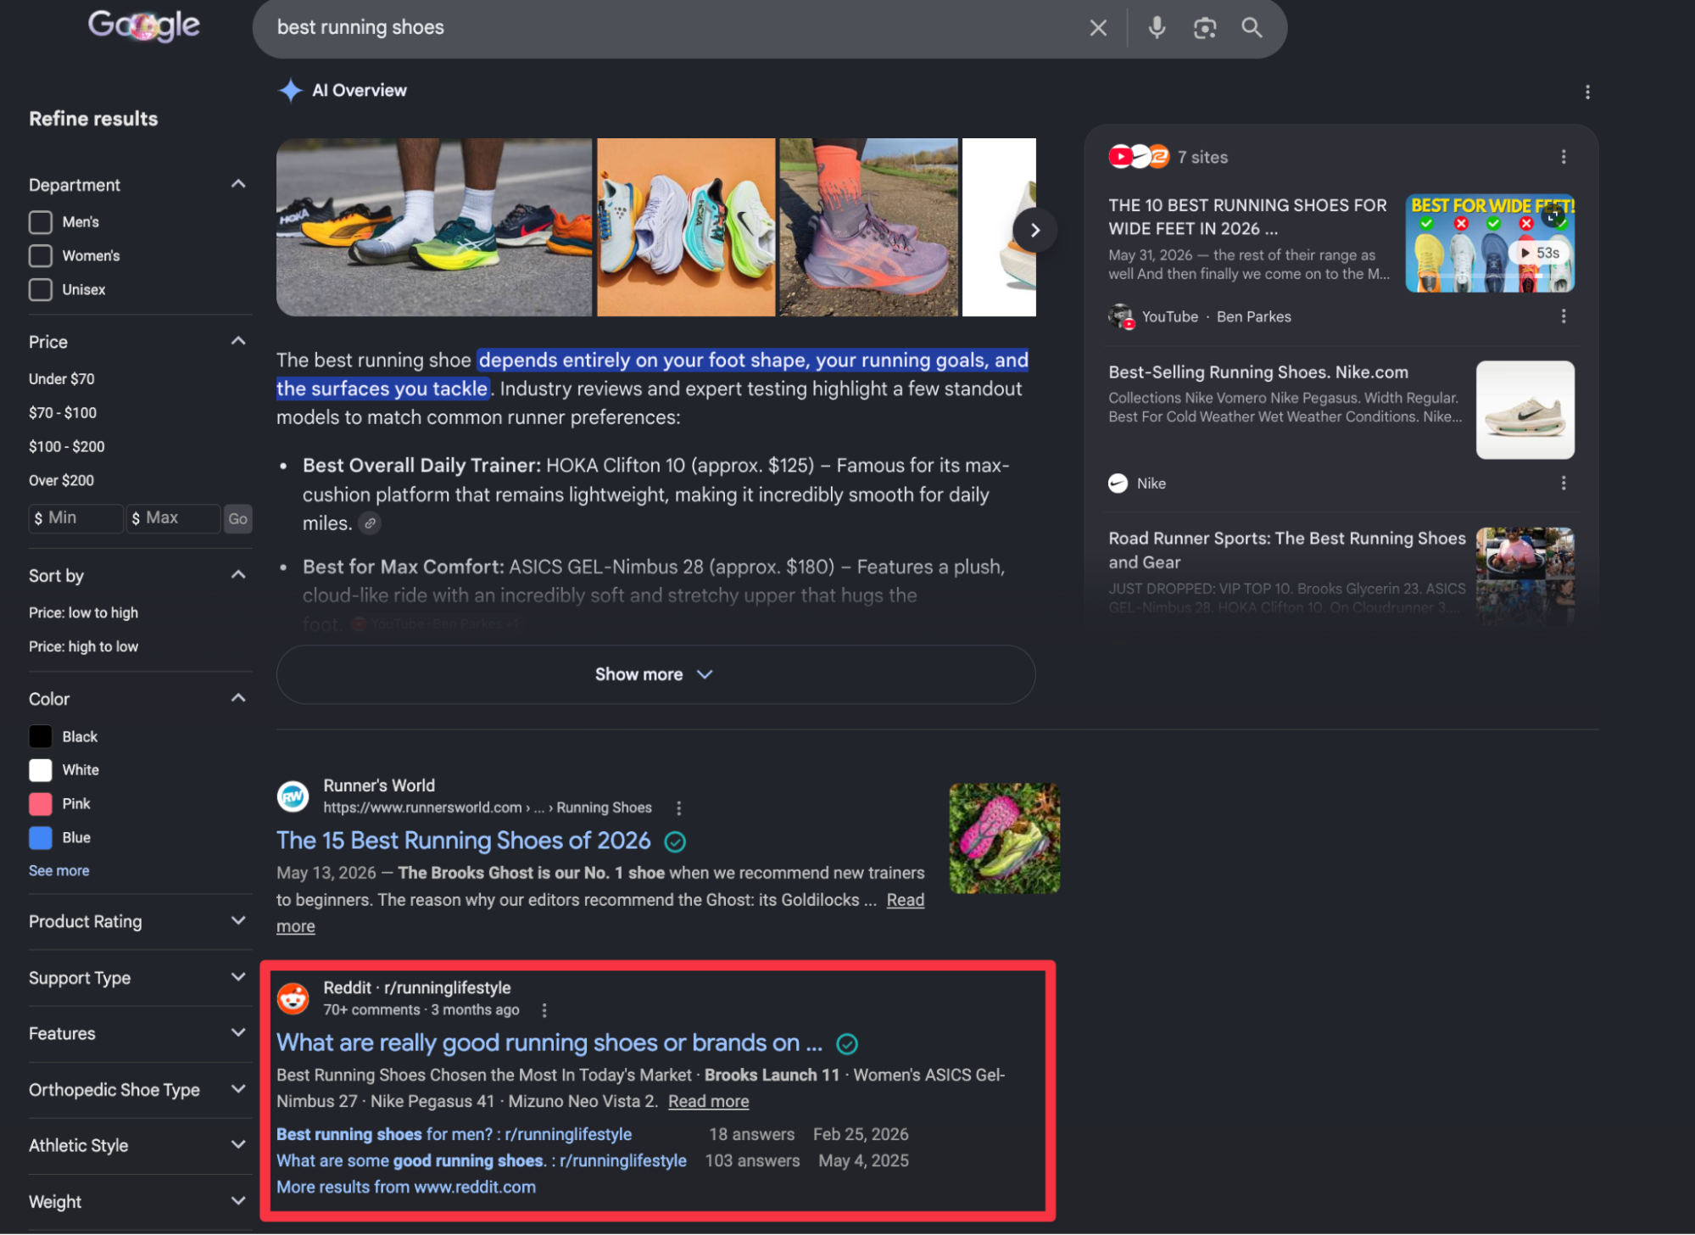
Task: Click the AI Overview sparkle icon
Action: pyautogui.click(x=291, y=90)
